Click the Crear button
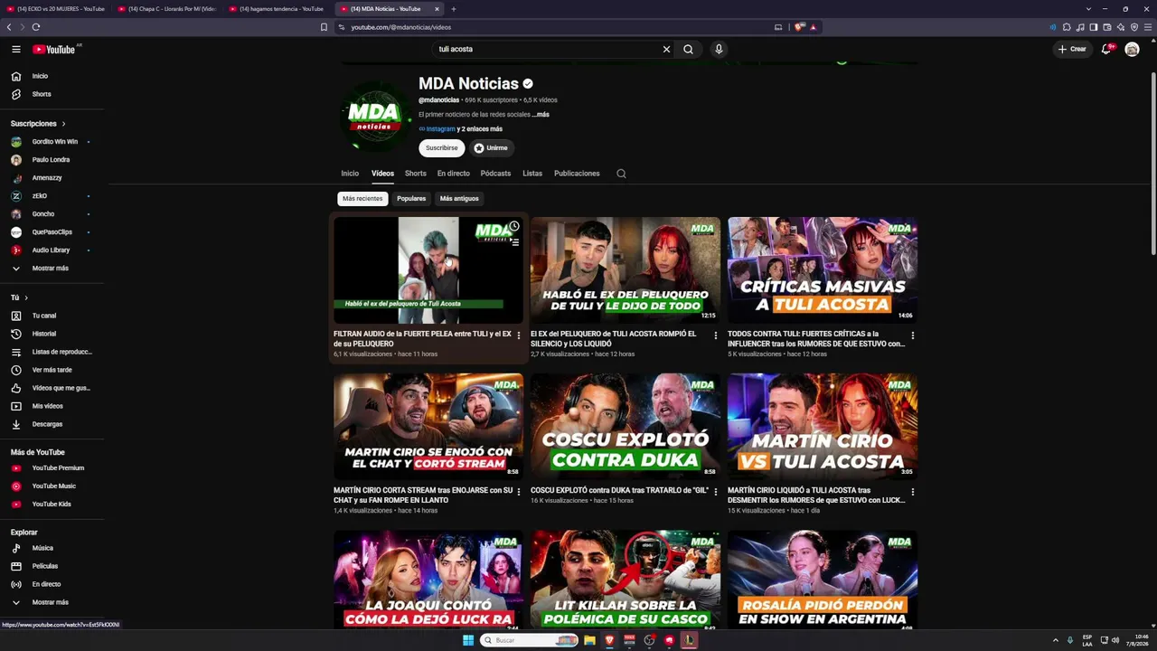 pyautogui.click(x=1072, y=49)
